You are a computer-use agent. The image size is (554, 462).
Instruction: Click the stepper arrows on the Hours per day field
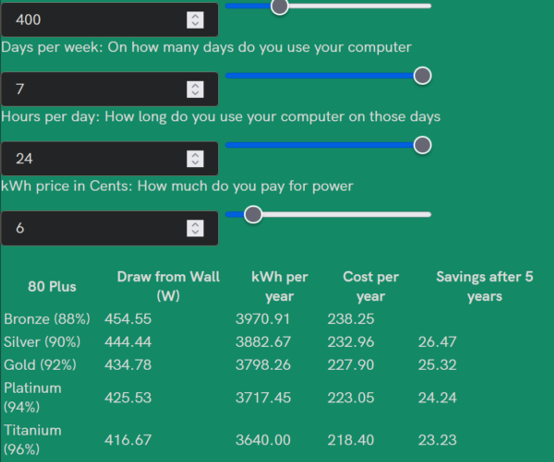click(x=195, y=159)
